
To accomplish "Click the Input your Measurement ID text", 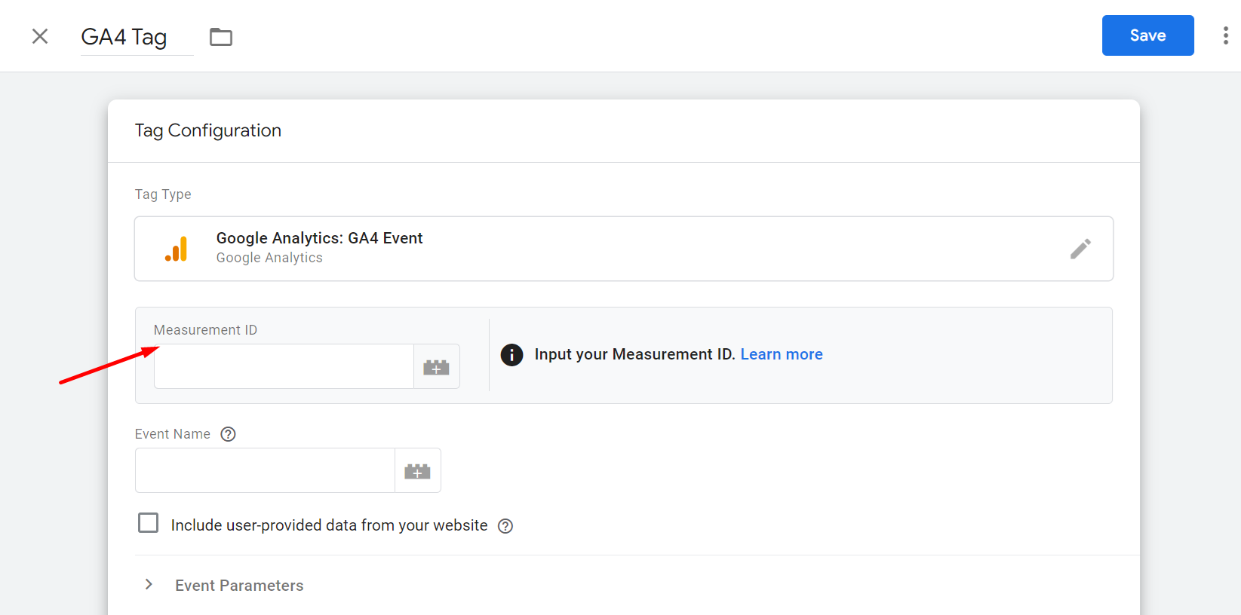I will coord(634,354).
